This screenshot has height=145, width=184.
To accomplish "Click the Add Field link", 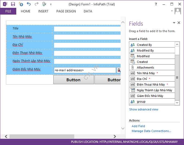I will 138,126.
